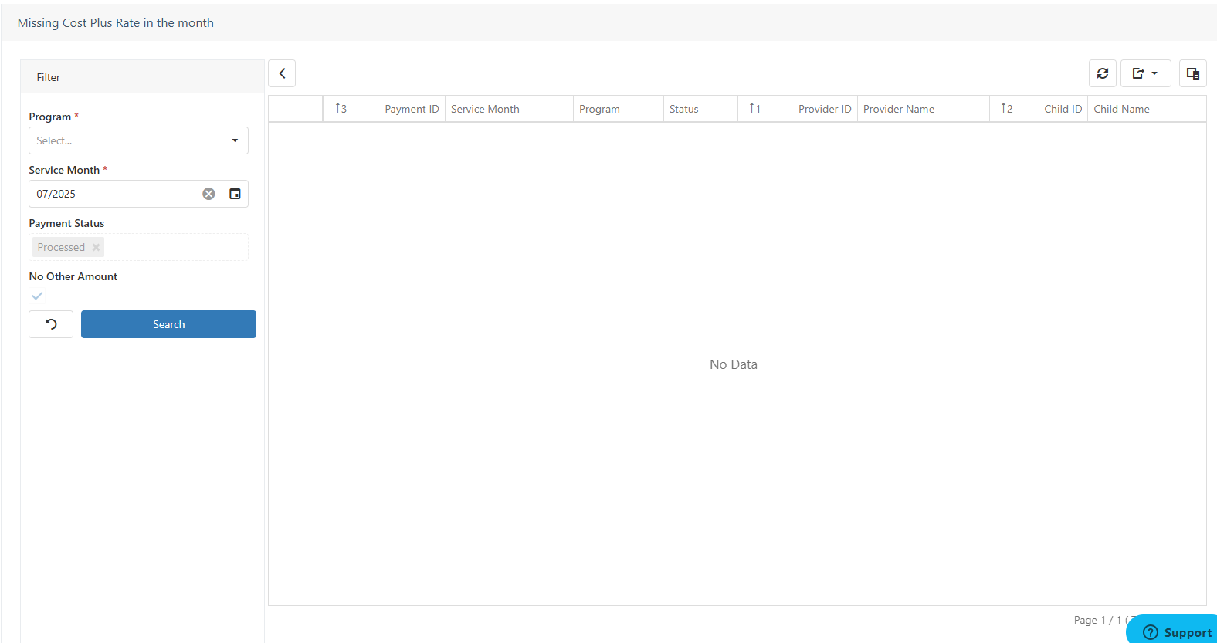This screenshot has height=643, width=1217.
Task: Click into the Service Month input field
Action: pyautogui.click(x=112, y=194)
